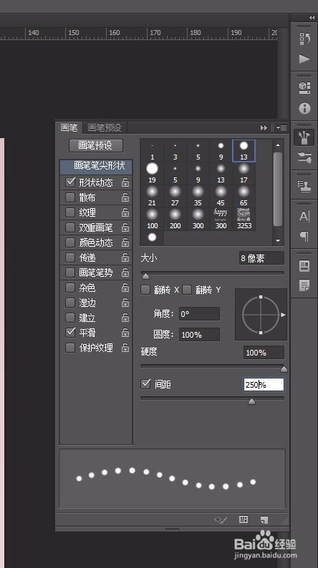Open the Notes panel icon

(304, 286)
